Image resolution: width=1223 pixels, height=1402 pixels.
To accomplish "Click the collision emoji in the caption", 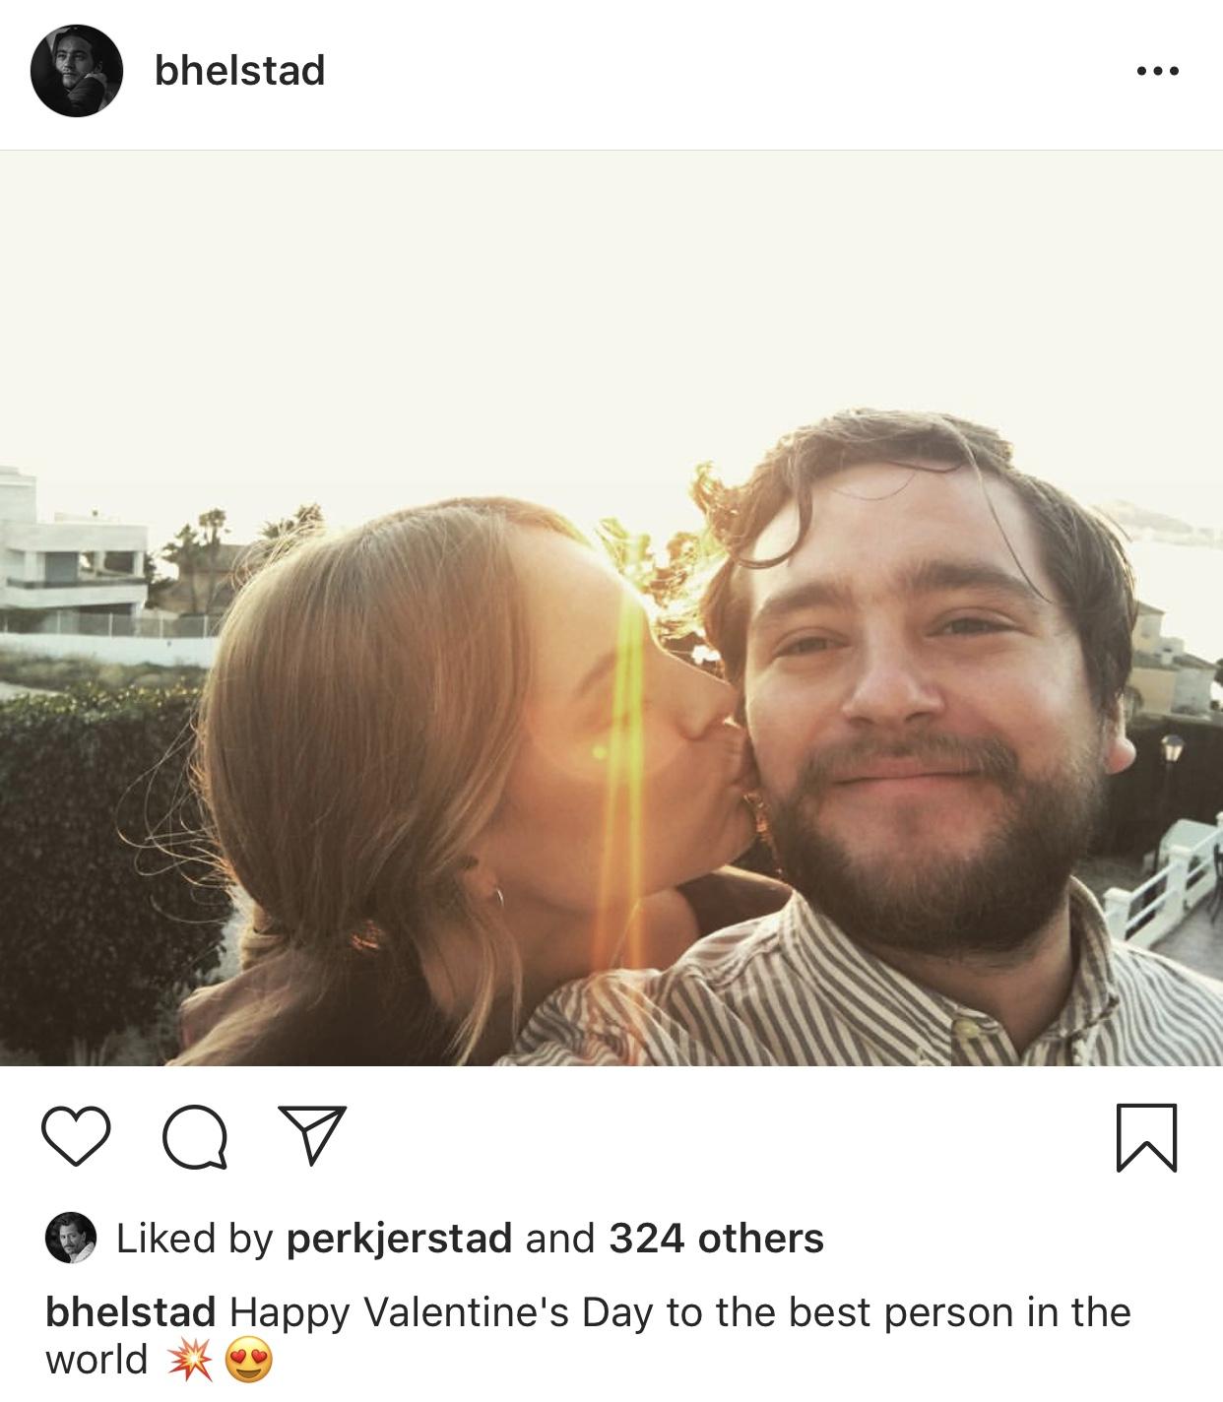I will point(190,1362).
